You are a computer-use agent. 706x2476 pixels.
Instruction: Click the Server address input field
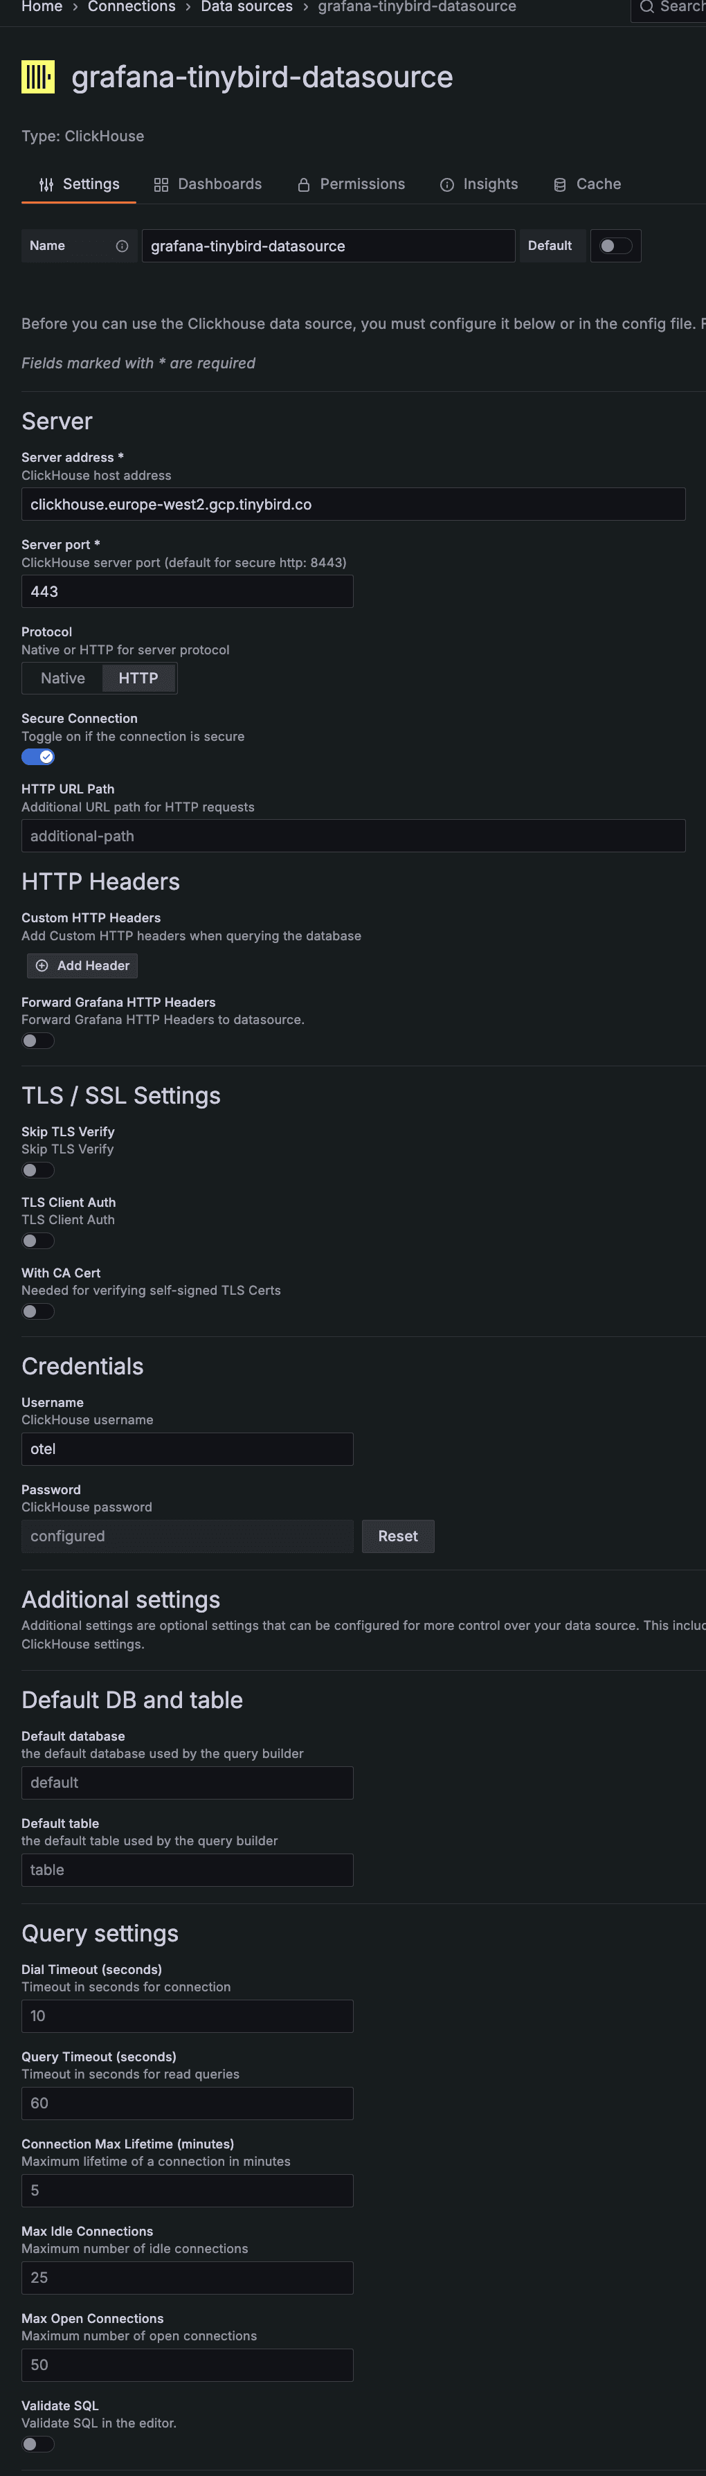(x=354, y=503)
